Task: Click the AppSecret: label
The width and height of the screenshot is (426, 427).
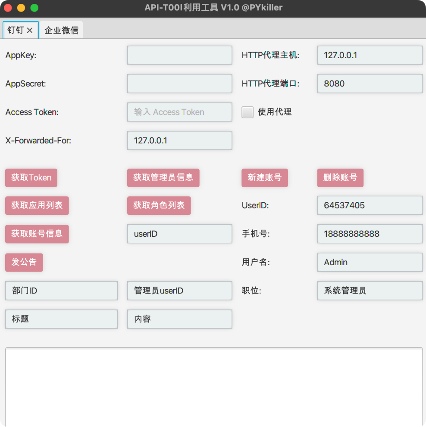Action: 25,84
